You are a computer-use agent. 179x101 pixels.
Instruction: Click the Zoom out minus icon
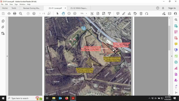(x=69, y=13)
